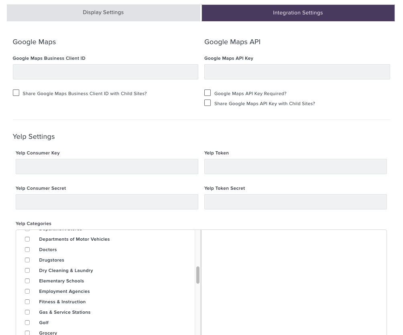This screenshot has width=403, height=335.
Task: Click the Yelp Categories list scrollbar thumb
Action: 198,275
